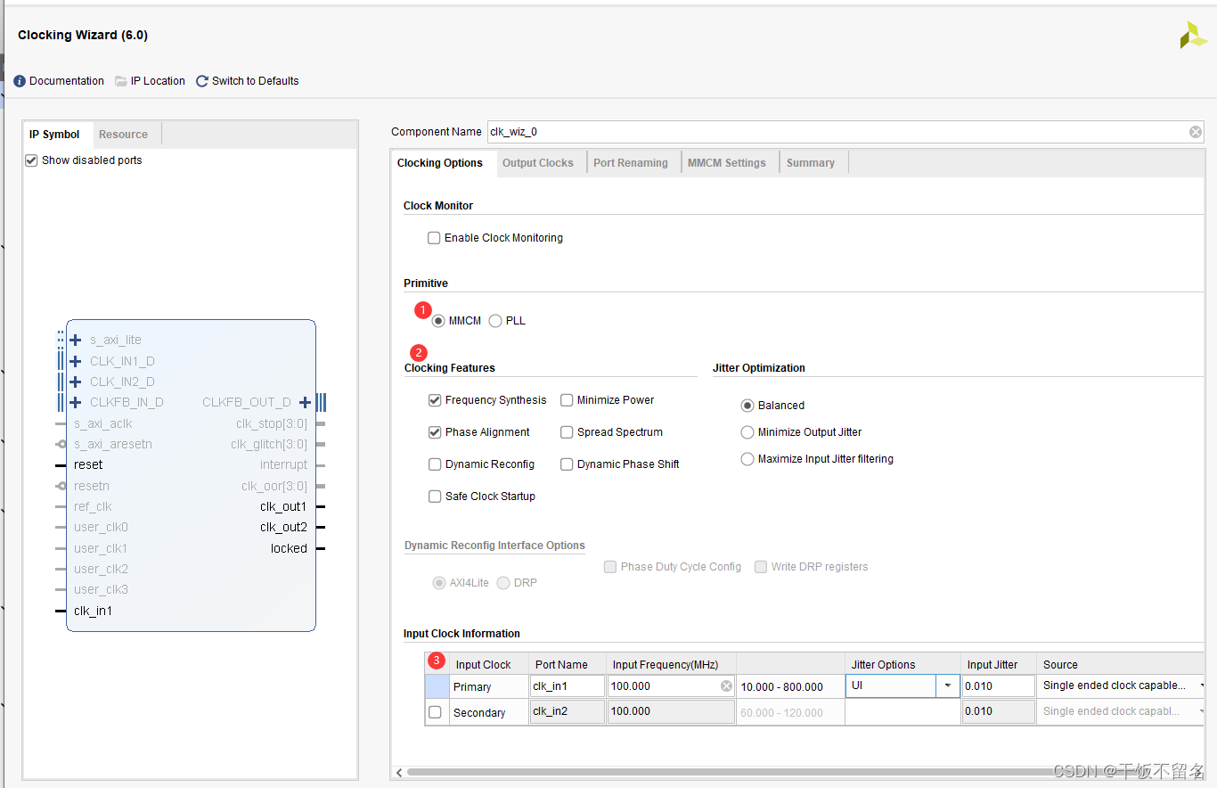Click the Primary input clock cell
This screenshot has width=1217, height=788.
tap(489, 686)
